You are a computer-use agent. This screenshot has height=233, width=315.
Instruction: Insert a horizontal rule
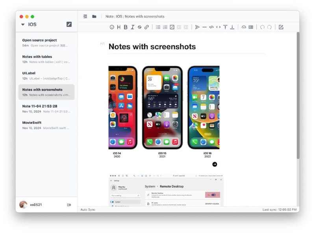point(204,27)
